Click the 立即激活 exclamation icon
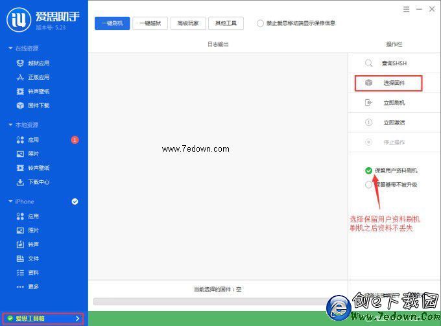The height and width of the screenshot is (326, 441). 369,122
